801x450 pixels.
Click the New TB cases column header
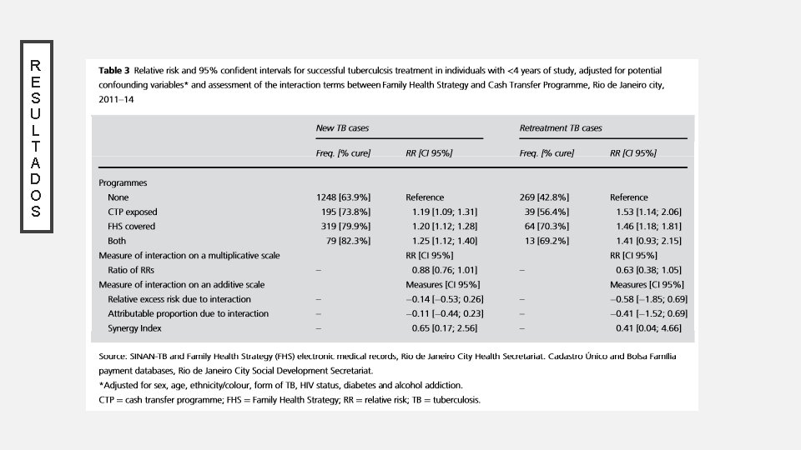[x=342, y=128]
